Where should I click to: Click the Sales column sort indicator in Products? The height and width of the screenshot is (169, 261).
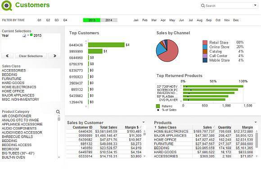214,127
